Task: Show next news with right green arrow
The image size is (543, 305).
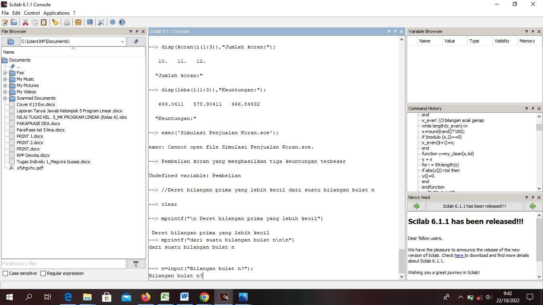Action: (533, 206)
